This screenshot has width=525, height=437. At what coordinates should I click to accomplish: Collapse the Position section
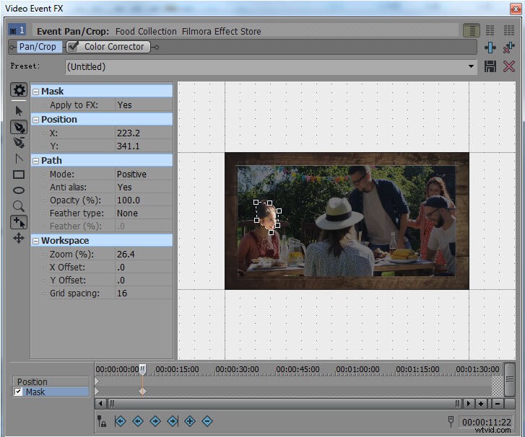36,120
